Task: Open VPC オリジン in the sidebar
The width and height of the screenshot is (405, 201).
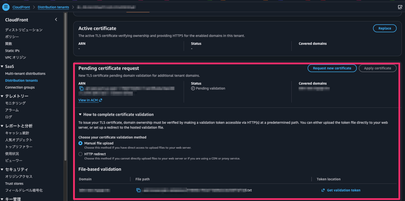Action: 16,57
